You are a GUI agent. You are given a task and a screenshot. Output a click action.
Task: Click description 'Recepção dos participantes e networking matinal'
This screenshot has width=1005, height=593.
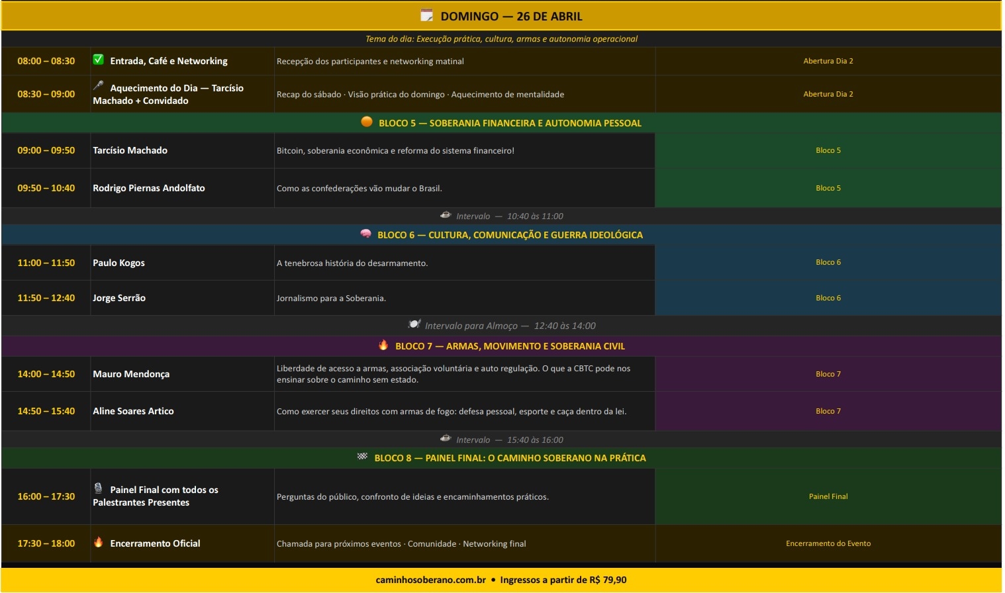pos(370,62)
